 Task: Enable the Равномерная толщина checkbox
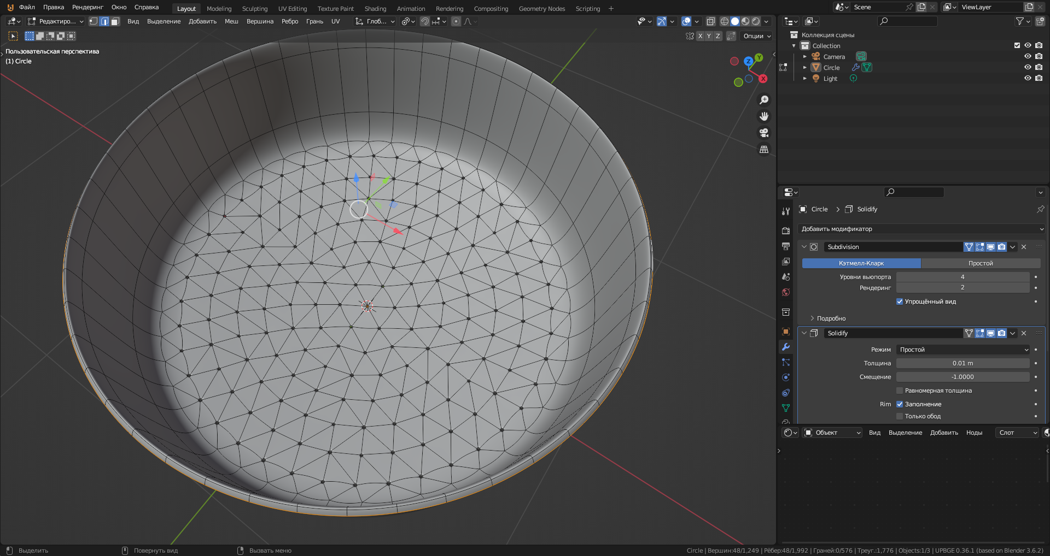coord(900,391)
